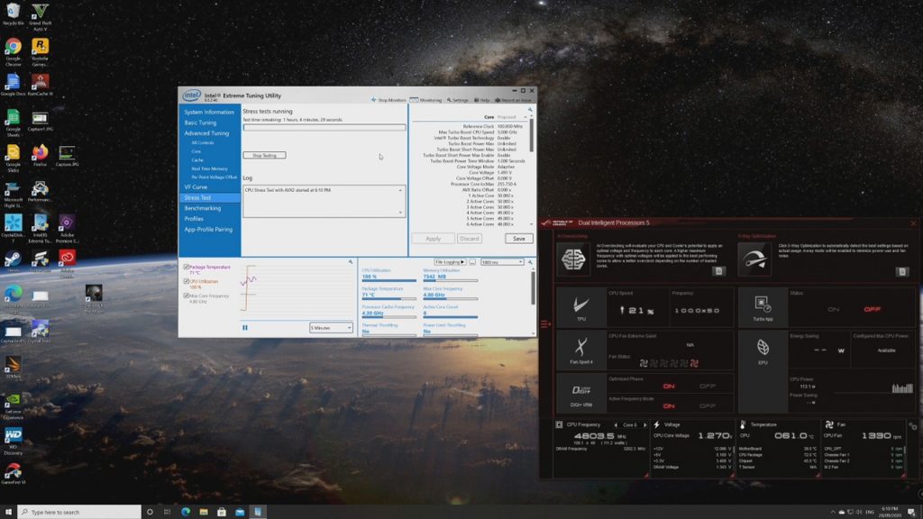Open the 5 Minutes graph duration dropdown
Screen dimensions: 923x519
(x=331, y=328)
